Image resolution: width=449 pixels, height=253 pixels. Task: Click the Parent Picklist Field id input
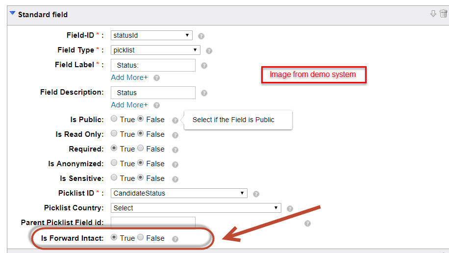click(x=153, y=223)
